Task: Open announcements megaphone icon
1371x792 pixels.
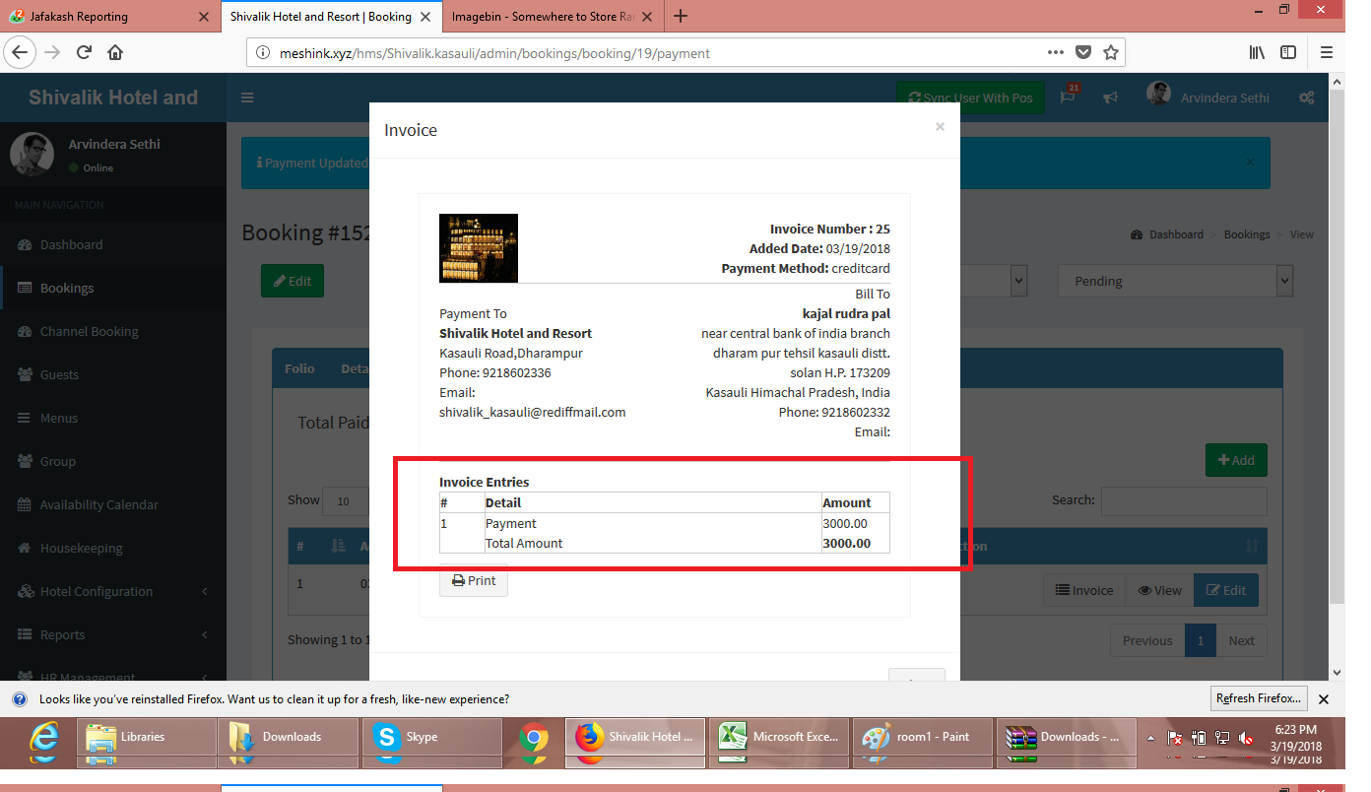Action: (1110, 98)
